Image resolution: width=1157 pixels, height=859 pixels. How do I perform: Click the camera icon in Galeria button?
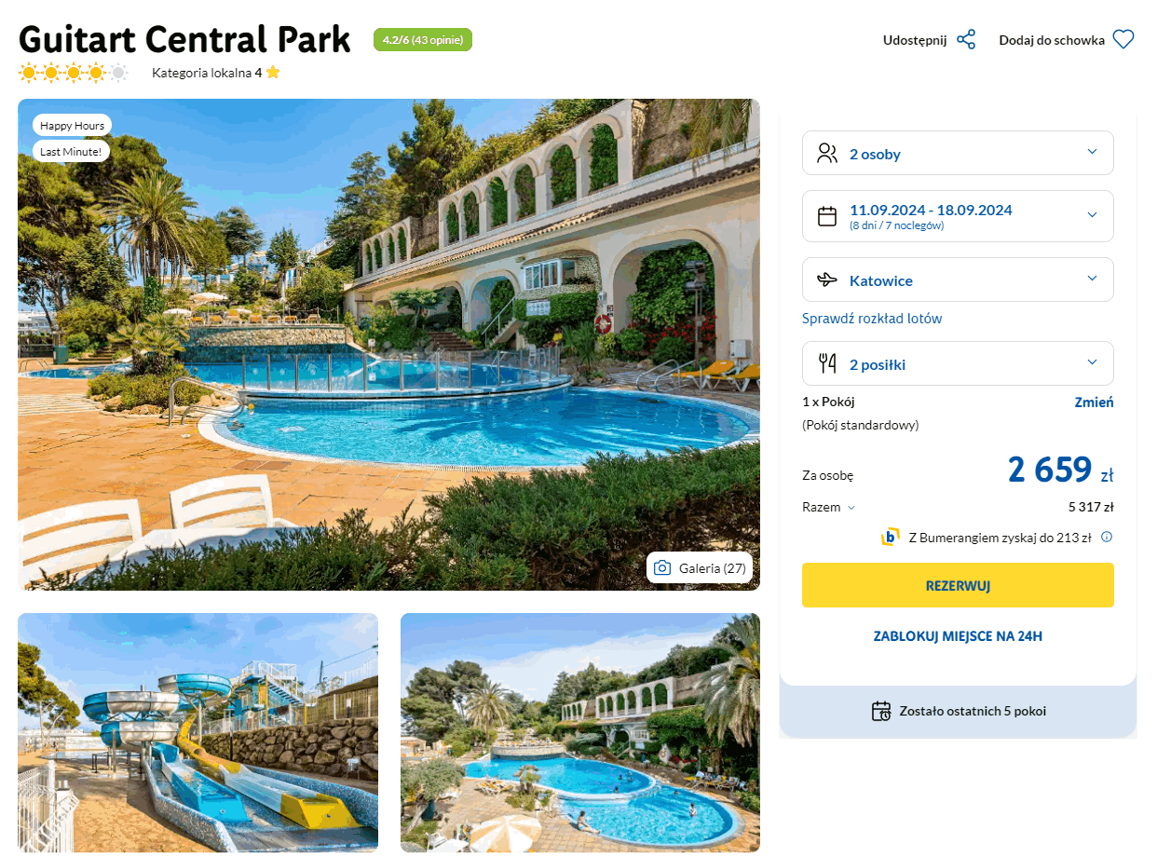pos(662,568)
